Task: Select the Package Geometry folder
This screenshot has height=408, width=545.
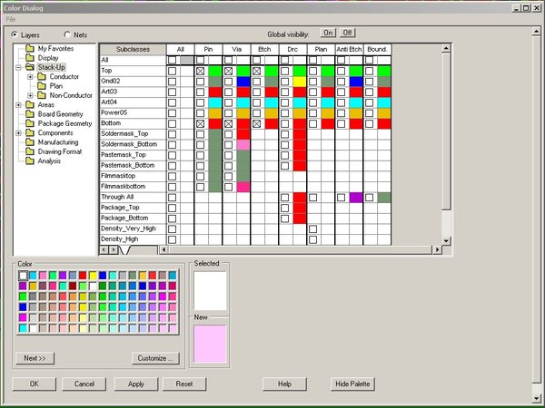Action: tap(65, 123)
